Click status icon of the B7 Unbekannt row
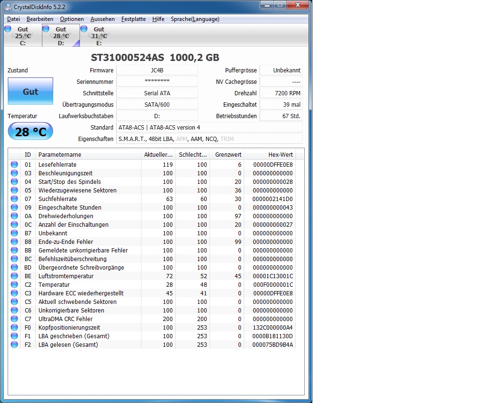480x403 pixels. click(14, 233)
